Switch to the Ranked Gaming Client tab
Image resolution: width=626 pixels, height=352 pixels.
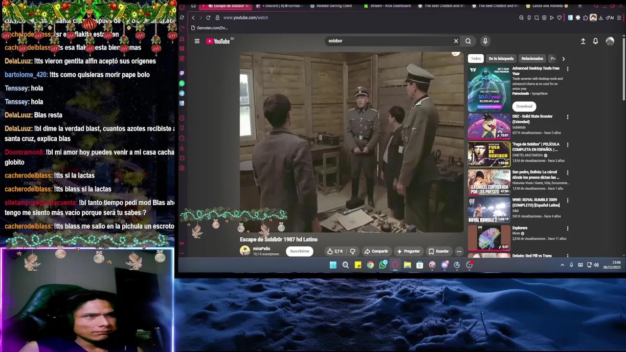tap(334, 6)
